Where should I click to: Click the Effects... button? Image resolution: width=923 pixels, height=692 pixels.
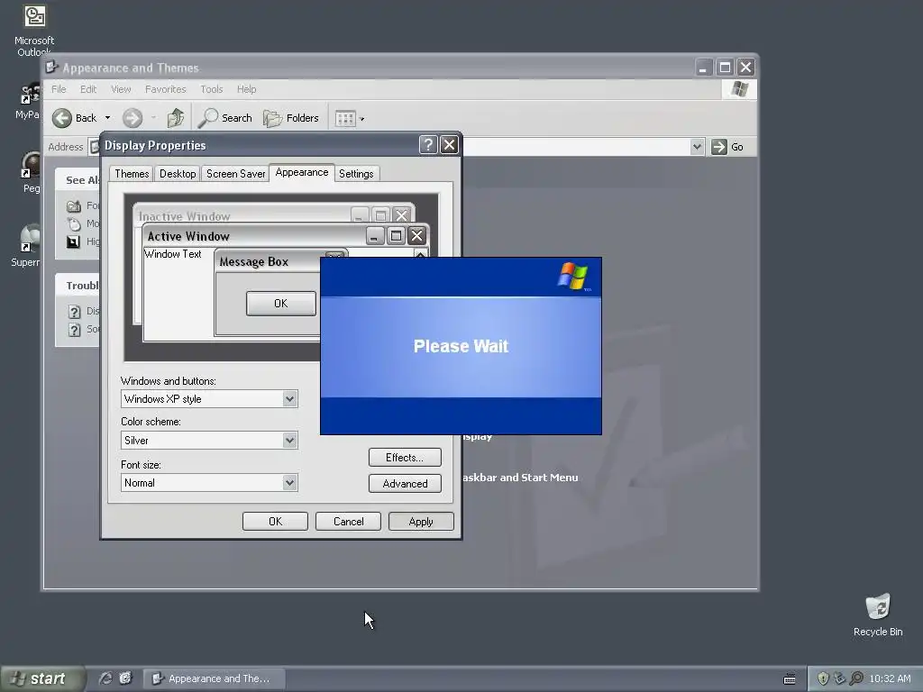click(x=405, y=457)
